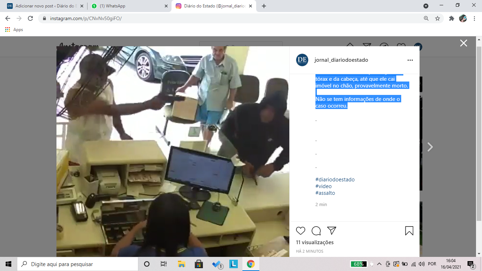Share the post via paper plane icon

(x=331, y=231)
